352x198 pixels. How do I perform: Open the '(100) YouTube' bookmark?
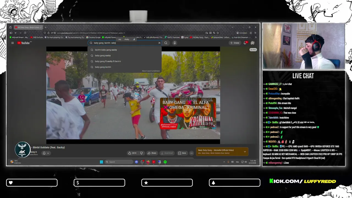point(37,37)
